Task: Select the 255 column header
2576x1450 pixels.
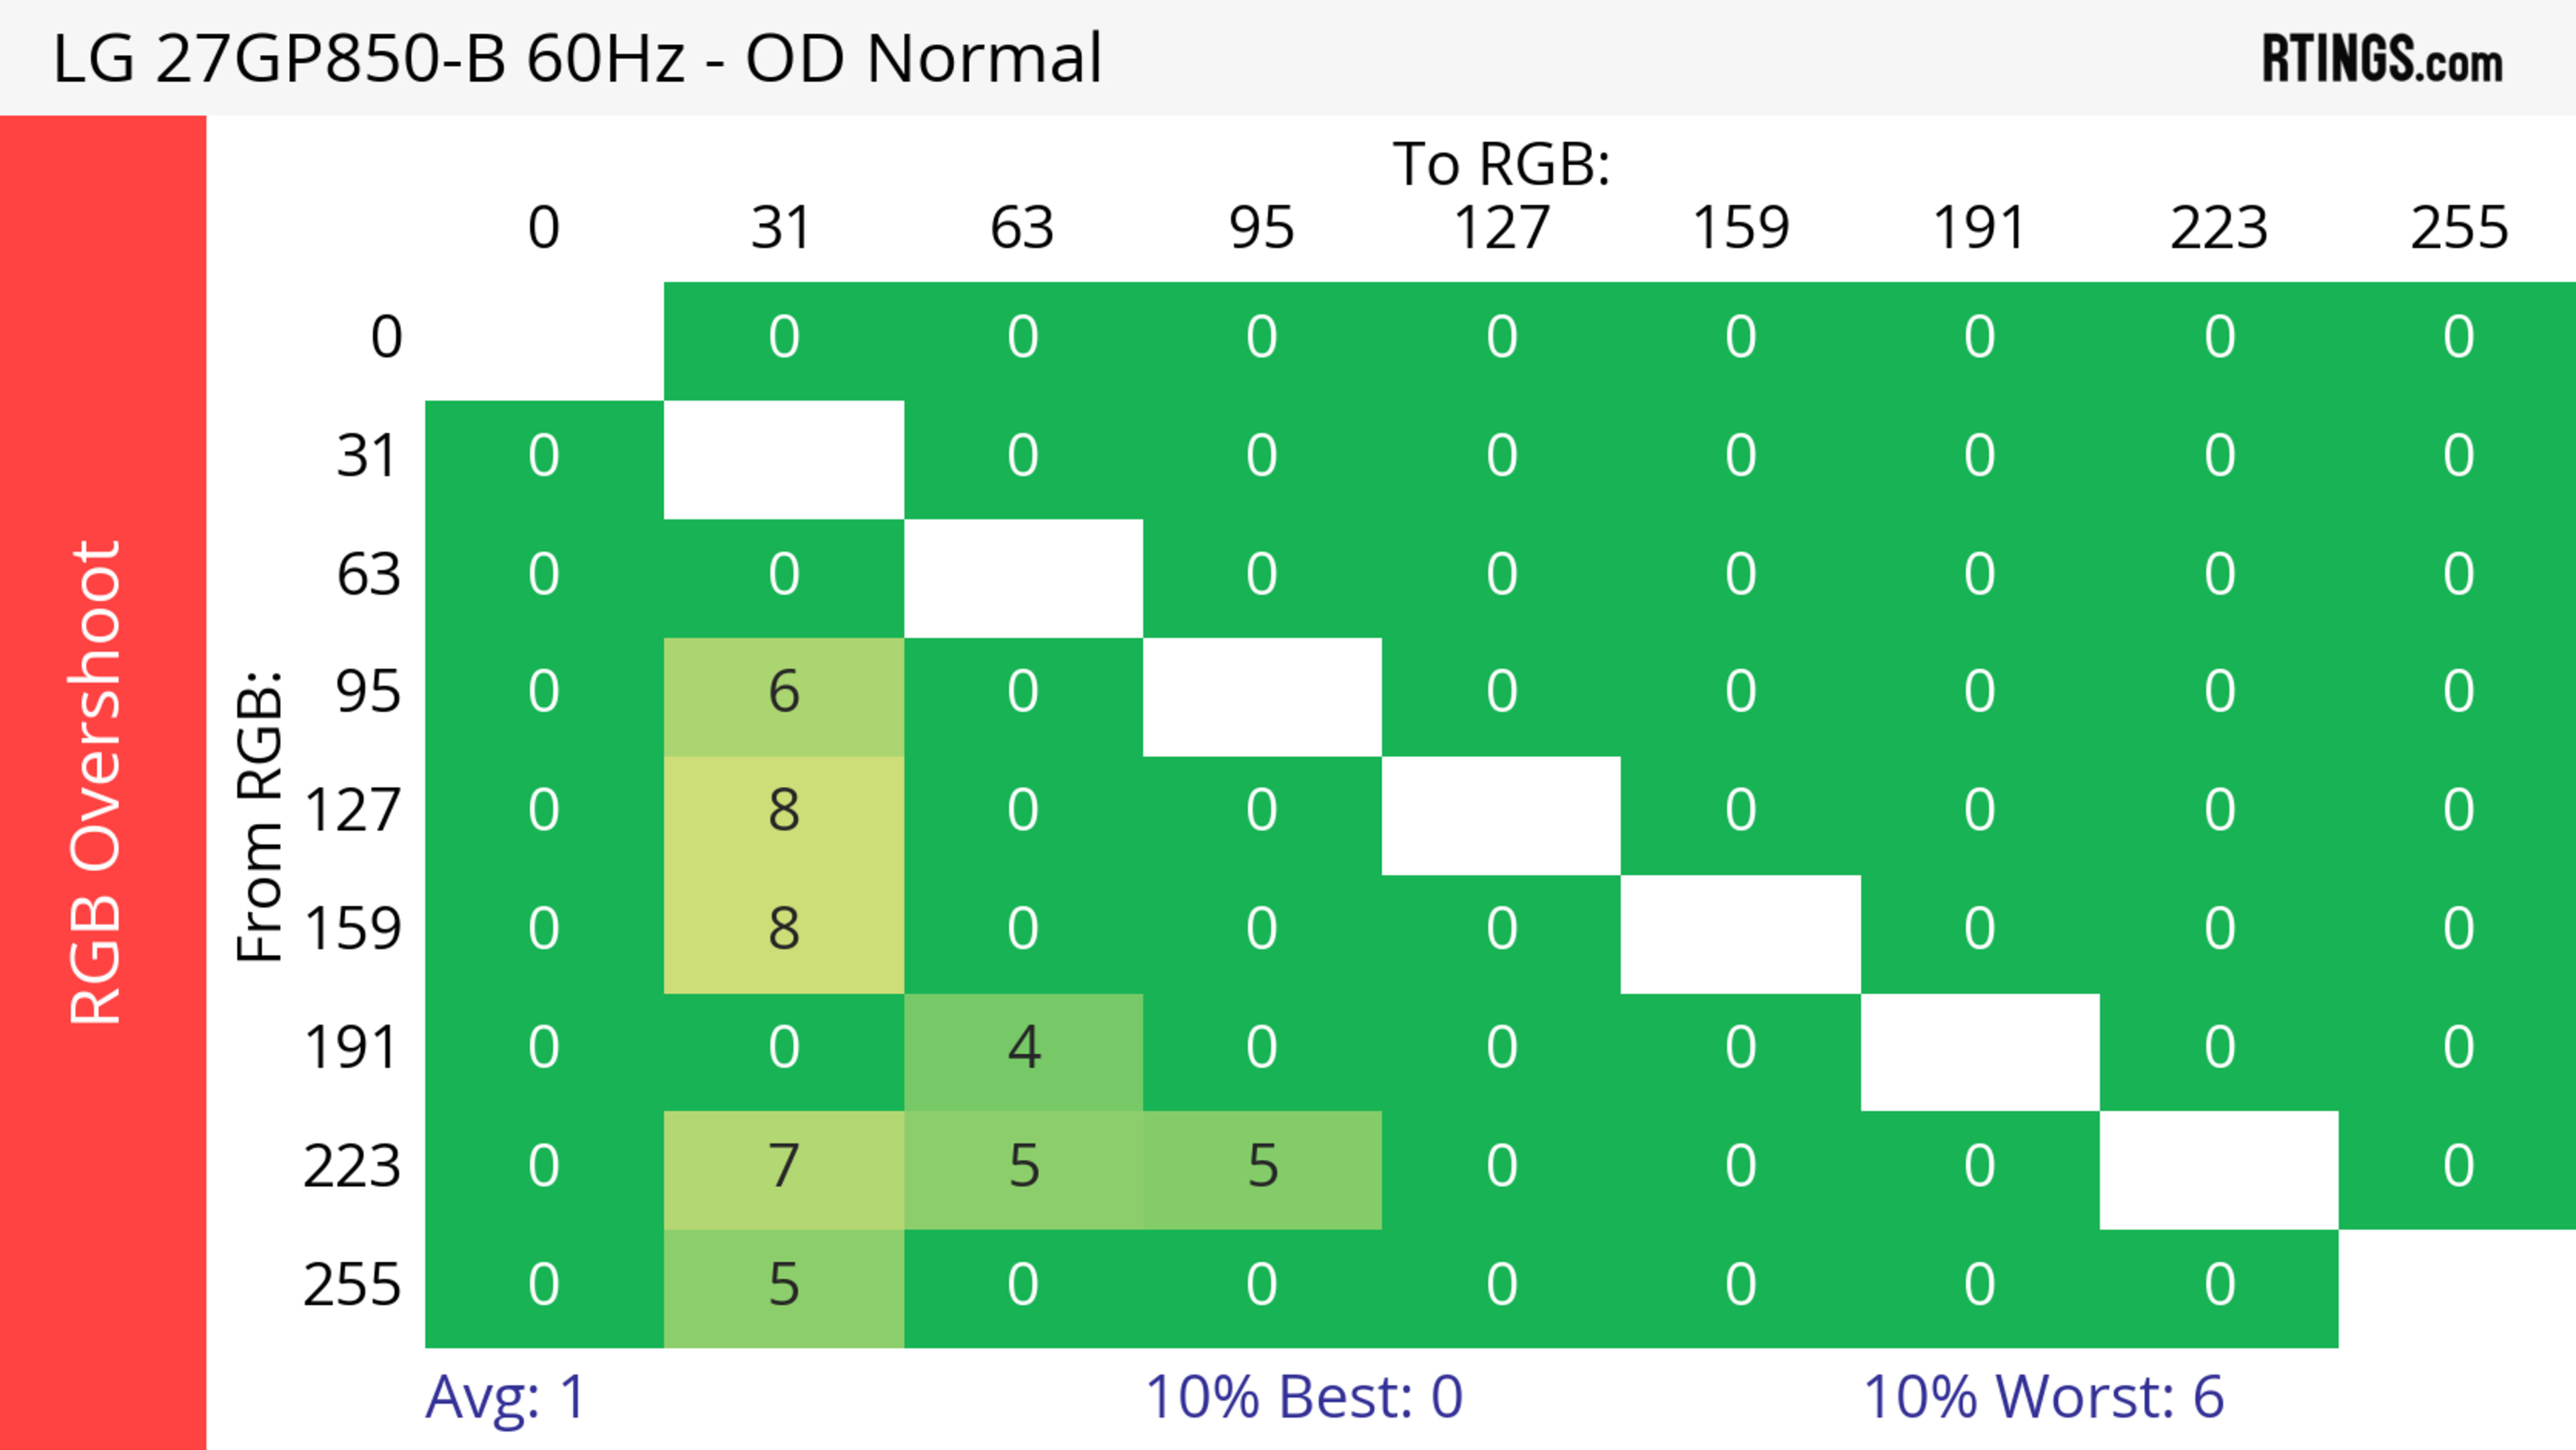Action: [2459, 228]
